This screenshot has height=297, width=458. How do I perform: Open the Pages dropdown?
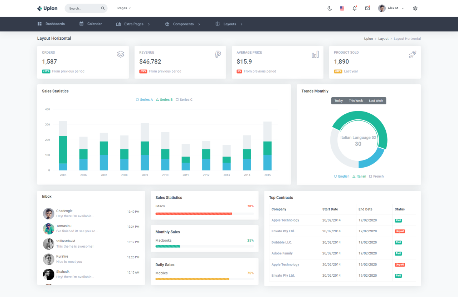pyautogui.click(x=124, y=8)
